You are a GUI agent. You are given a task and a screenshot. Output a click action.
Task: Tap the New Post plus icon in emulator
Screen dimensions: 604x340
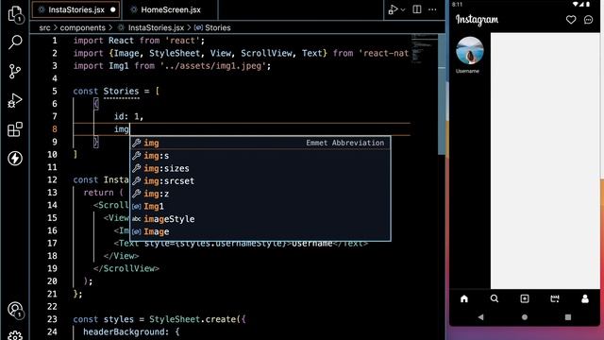point(525,298)
